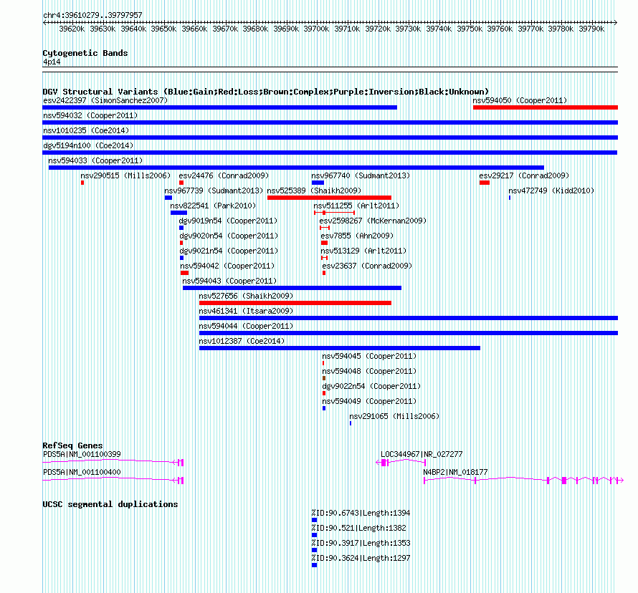Click the esv2422397 (SimonSanchez2007) blue gain bar
Viewport: 638px width, 593px height.
click(x=220, y=107)
